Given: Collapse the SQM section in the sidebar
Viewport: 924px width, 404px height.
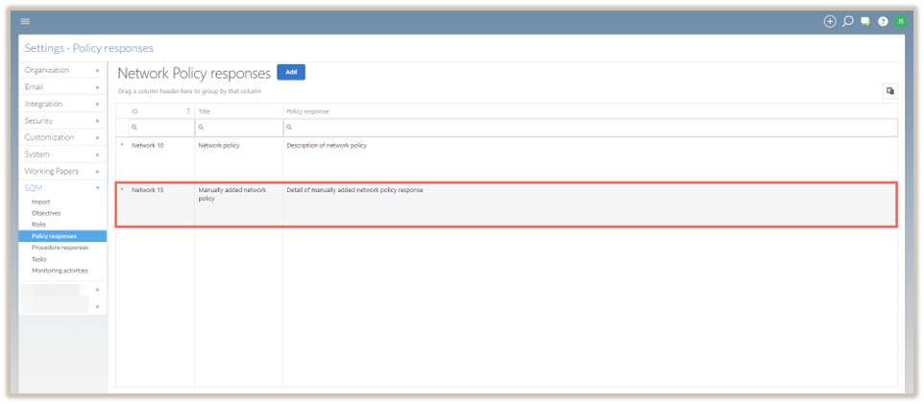Looking at the screenshot, I should [x=62, y=188].
